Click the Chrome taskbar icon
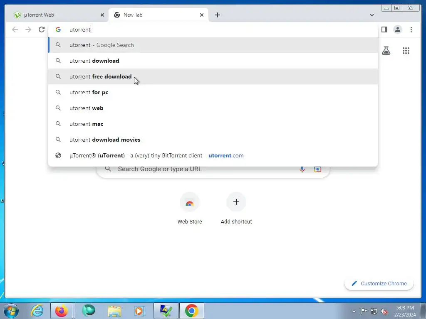The width and height of the screenshot is (426, 319). [192, 311]
